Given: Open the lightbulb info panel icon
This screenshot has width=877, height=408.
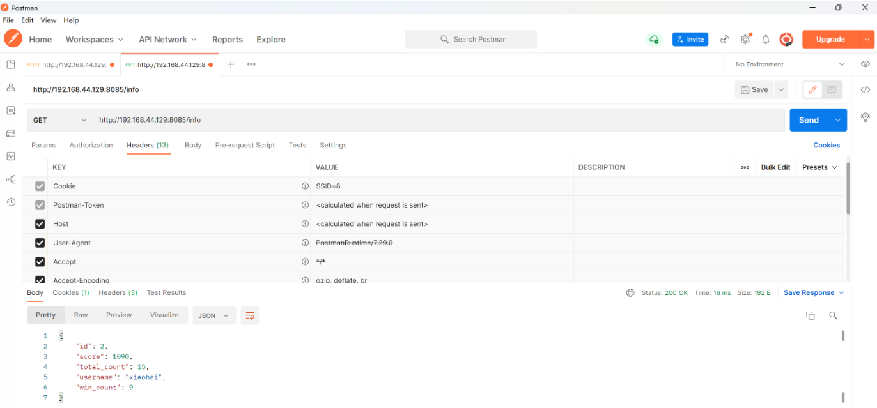Looking at the screenshot, I should point(865,117).
